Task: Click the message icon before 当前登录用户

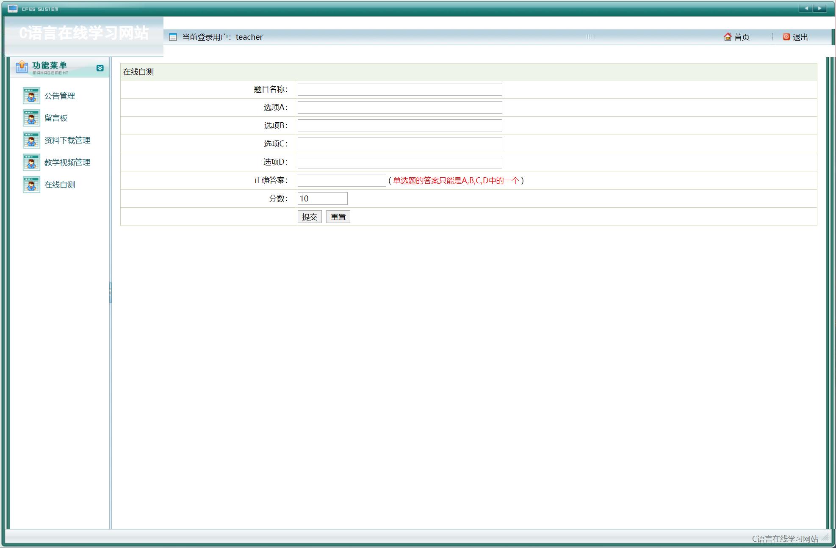Action: (x=173, y=37)
